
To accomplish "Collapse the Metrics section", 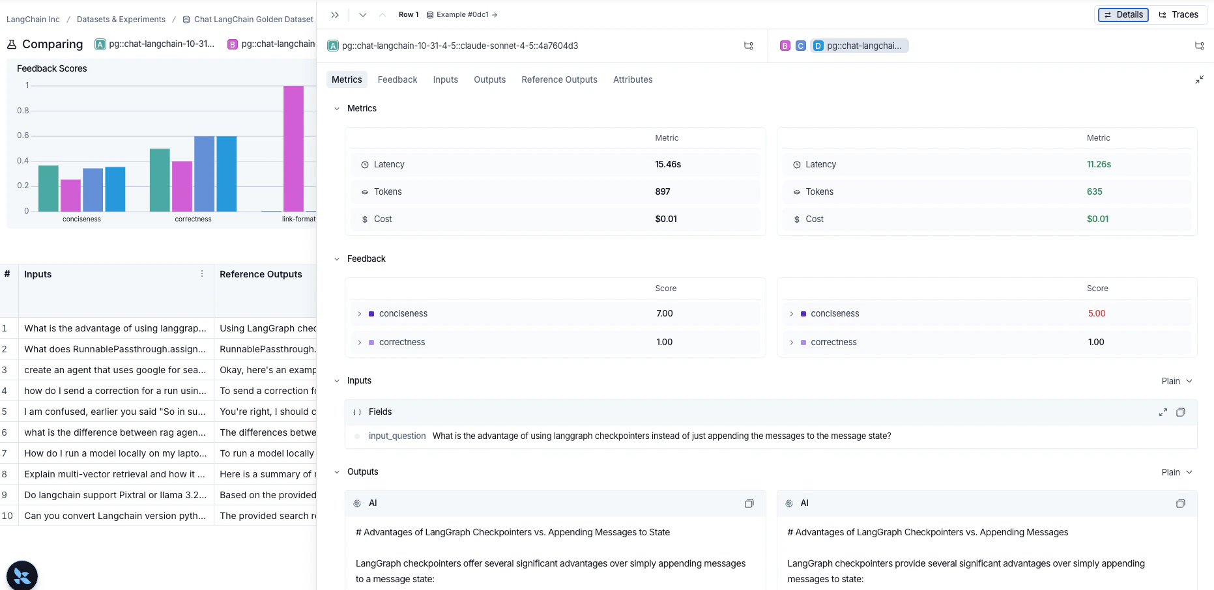I will click(337, 108).
